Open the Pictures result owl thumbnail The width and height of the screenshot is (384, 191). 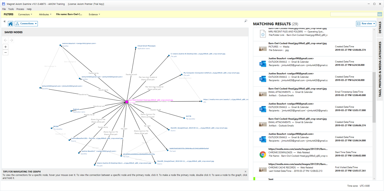coord(263,49)
